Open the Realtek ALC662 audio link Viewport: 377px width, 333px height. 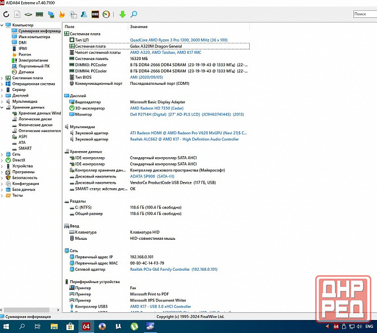[x=184, y=139]
